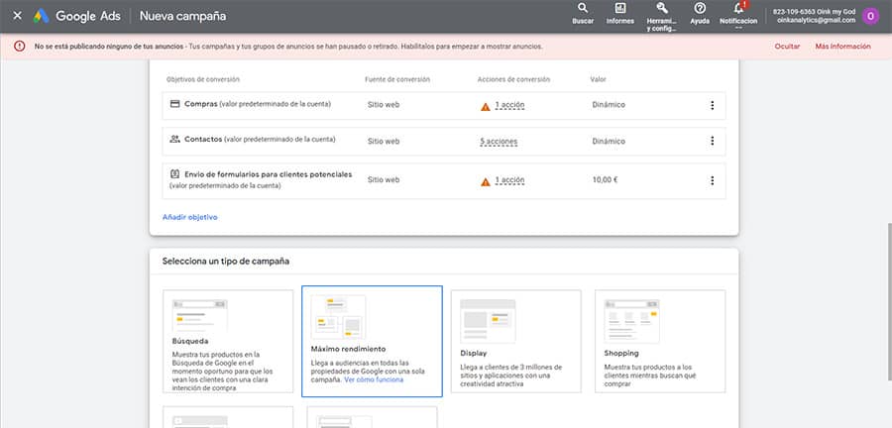Click the Valor column header
Viewport: 892px width, 428px height.
(598, 79)
